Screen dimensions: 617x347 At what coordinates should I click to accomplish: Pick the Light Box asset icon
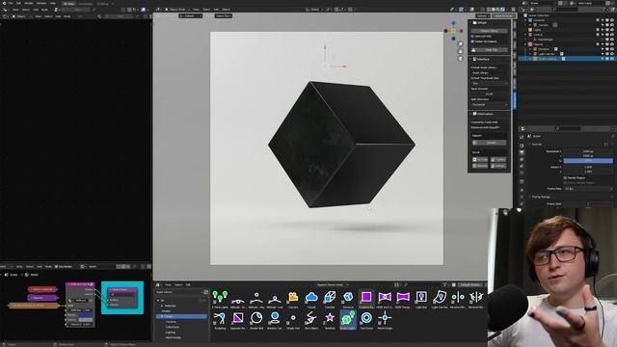coord(421,298)
